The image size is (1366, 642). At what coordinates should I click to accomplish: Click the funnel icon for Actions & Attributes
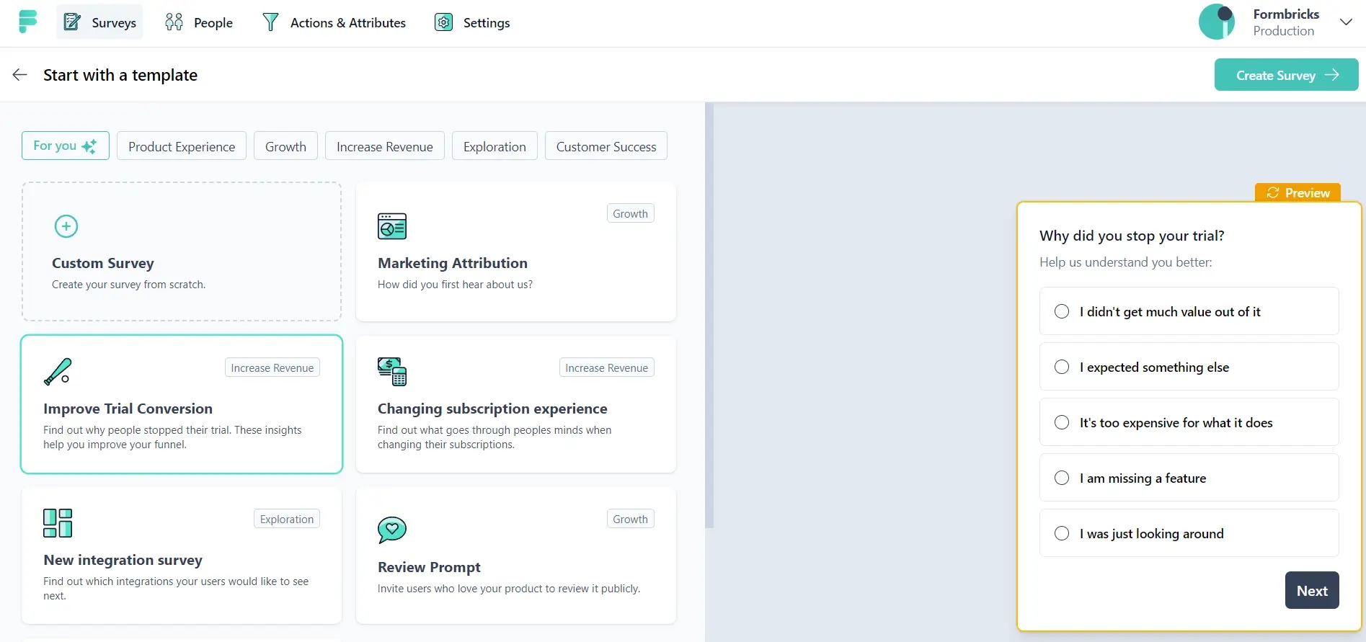[270, 22]
